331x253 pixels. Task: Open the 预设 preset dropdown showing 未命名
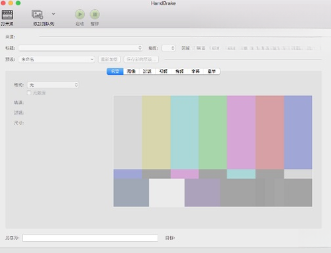[57, 60]
